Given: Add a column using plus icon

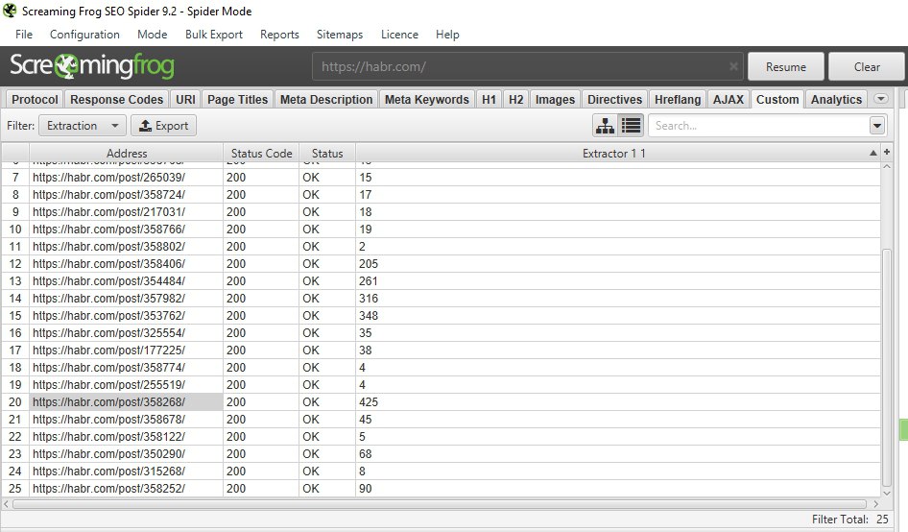Looking at the screenshot, I should tap(887, 153).
